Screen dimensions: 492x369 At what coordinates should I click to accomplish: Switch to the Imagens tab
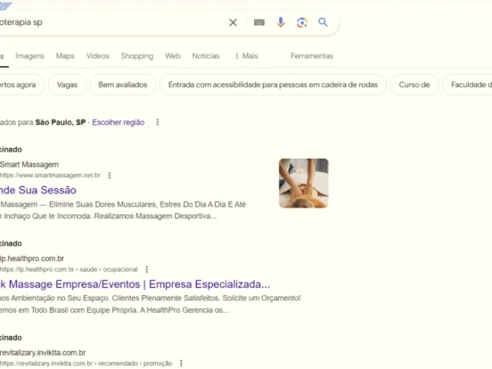point(29,56)
